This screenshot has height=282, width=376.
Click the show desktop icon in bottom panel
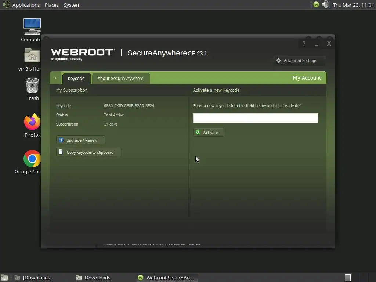click(x=4, y=278)
